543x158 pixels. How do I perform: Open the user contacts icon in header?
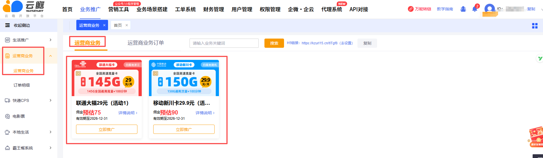pos(463,9)
